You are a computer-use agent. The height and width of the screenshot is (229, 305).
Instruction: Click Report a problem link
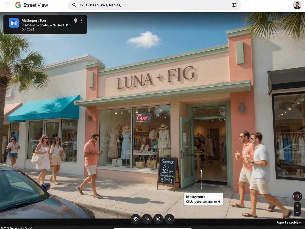(289, 222)
